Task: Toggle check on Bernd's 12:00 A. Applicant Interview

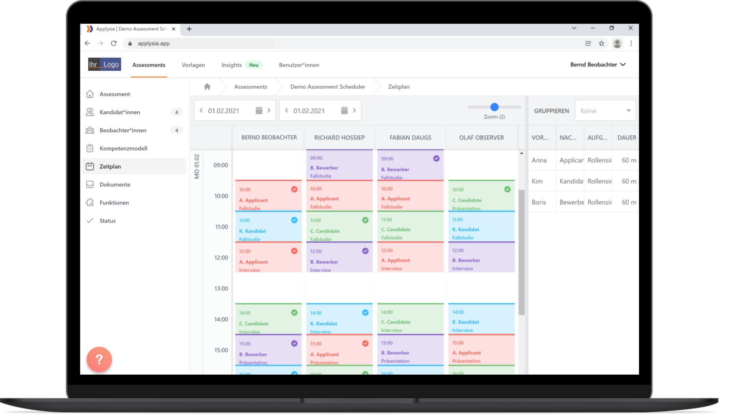Action: 294,251
